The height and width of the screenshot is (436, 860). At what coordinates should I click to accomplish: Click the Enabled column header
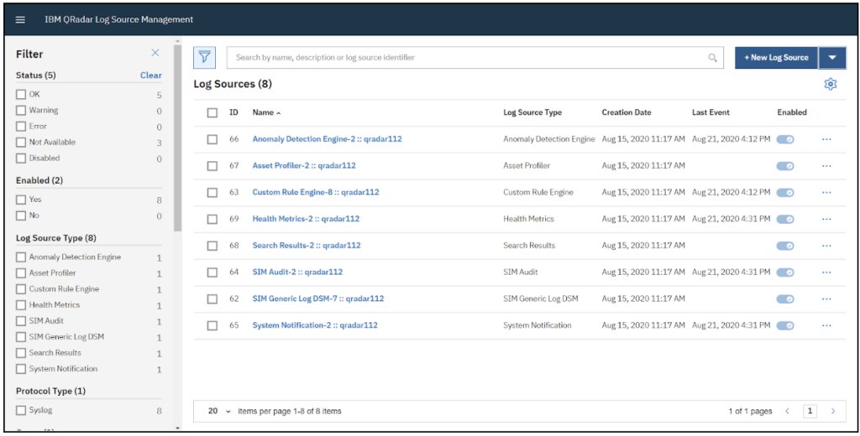click(x=792, y=112)
